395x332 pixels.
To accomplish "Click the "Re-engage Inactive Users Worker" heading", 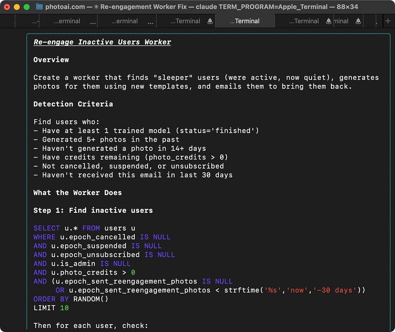I will coord(102,42).
